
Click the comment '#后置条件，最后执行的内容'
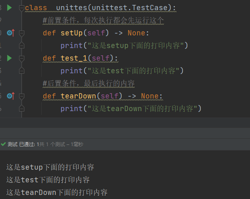coord(88,83)
